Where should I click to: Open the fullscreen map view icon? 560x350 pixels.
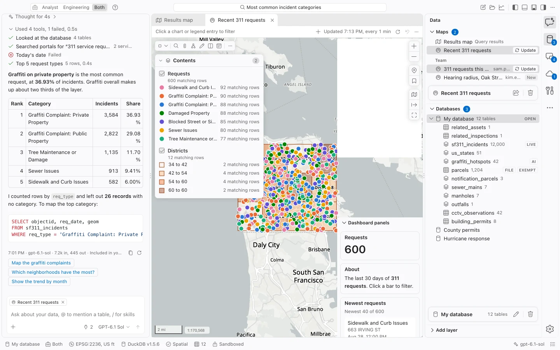(414, 115)
